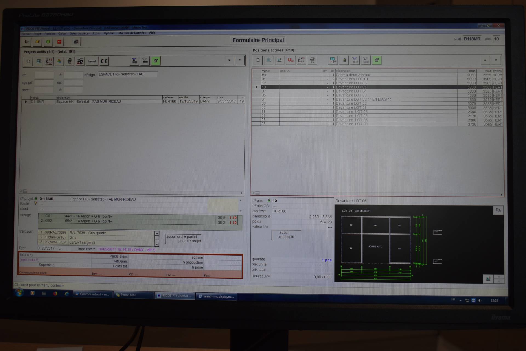Image resolution: width=526 pixels, height=351 pixels.
Task: Click the sys.prf. filter field
Action: [44, 82]
